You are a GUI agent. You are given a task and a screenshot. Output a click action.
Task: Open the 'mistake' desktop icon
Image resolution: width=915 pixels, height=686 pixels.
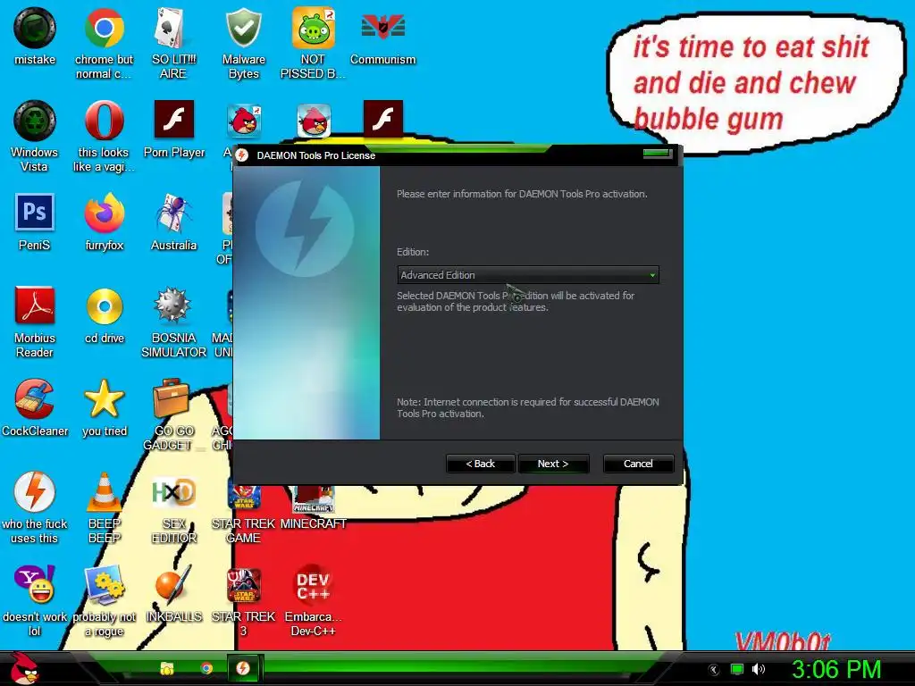(35, 28)
